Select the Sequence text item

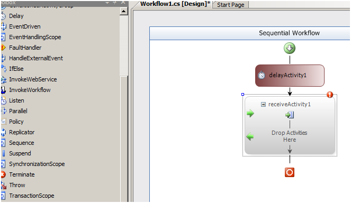tap(22, 143)
